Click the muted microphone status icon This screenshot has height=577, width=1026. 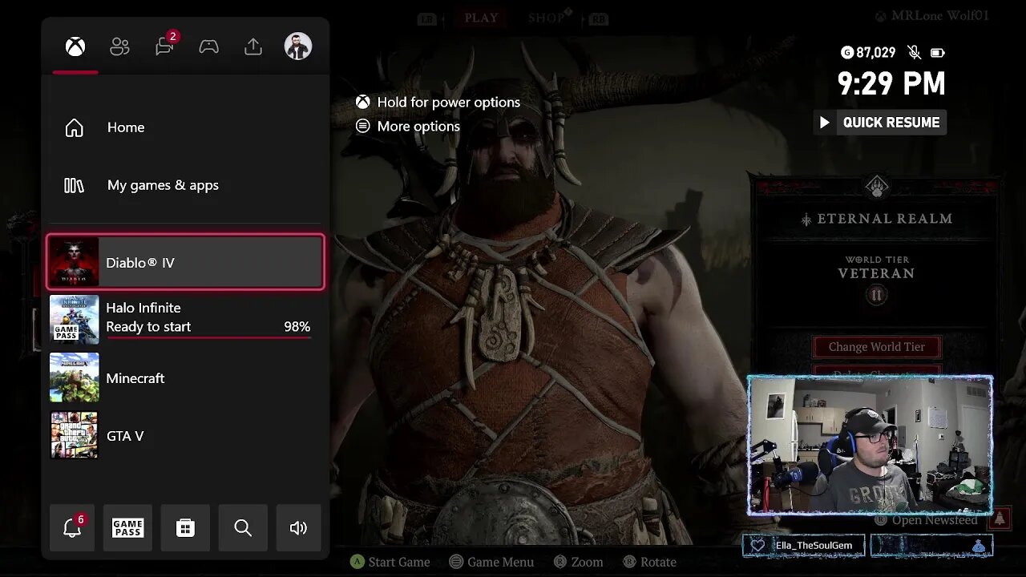(x=914, y=53)
